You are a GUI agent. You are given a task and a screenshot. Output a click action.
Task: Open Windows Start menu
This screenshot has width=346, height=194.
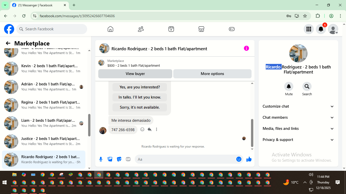[x=5, y=182]
